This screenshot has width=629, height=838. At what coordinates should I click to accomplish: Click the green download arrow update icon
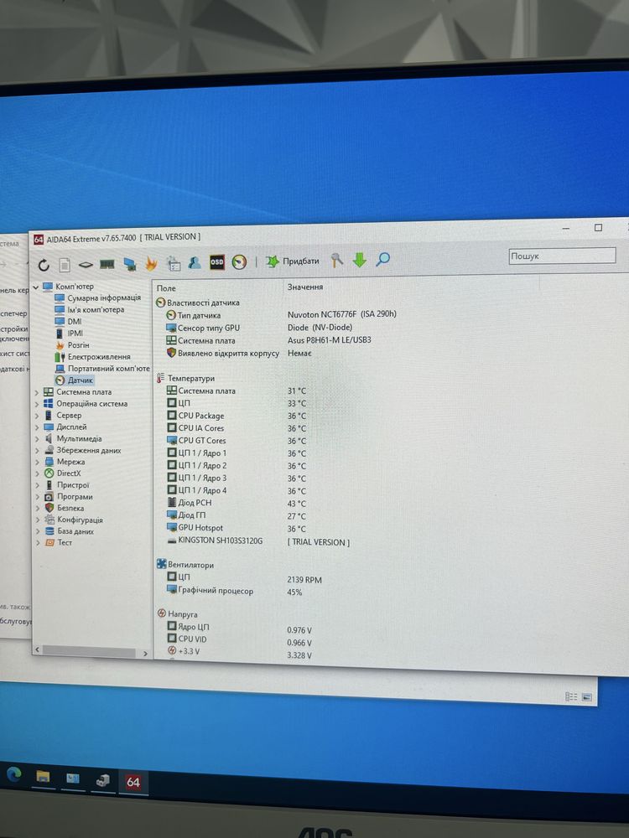coord(360,261)
